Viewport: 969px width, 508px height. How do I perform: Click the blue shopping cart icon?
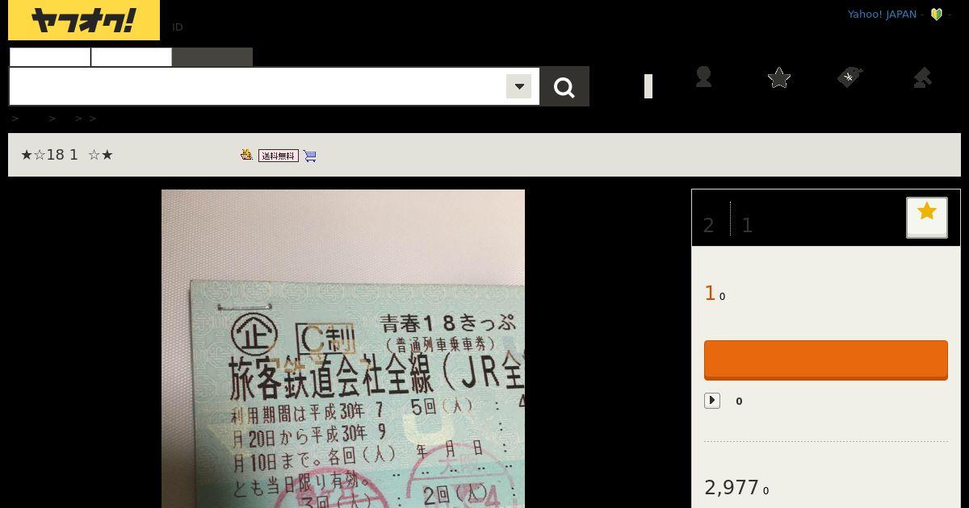(x=310, y=156)
